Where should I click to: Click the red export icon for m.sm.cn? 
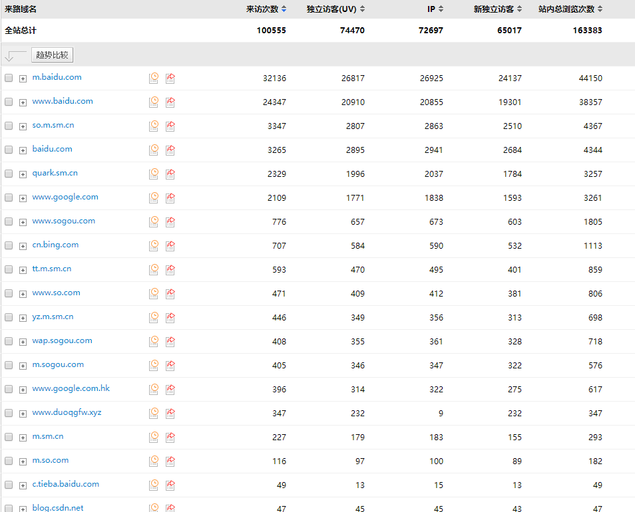point(170,437)
